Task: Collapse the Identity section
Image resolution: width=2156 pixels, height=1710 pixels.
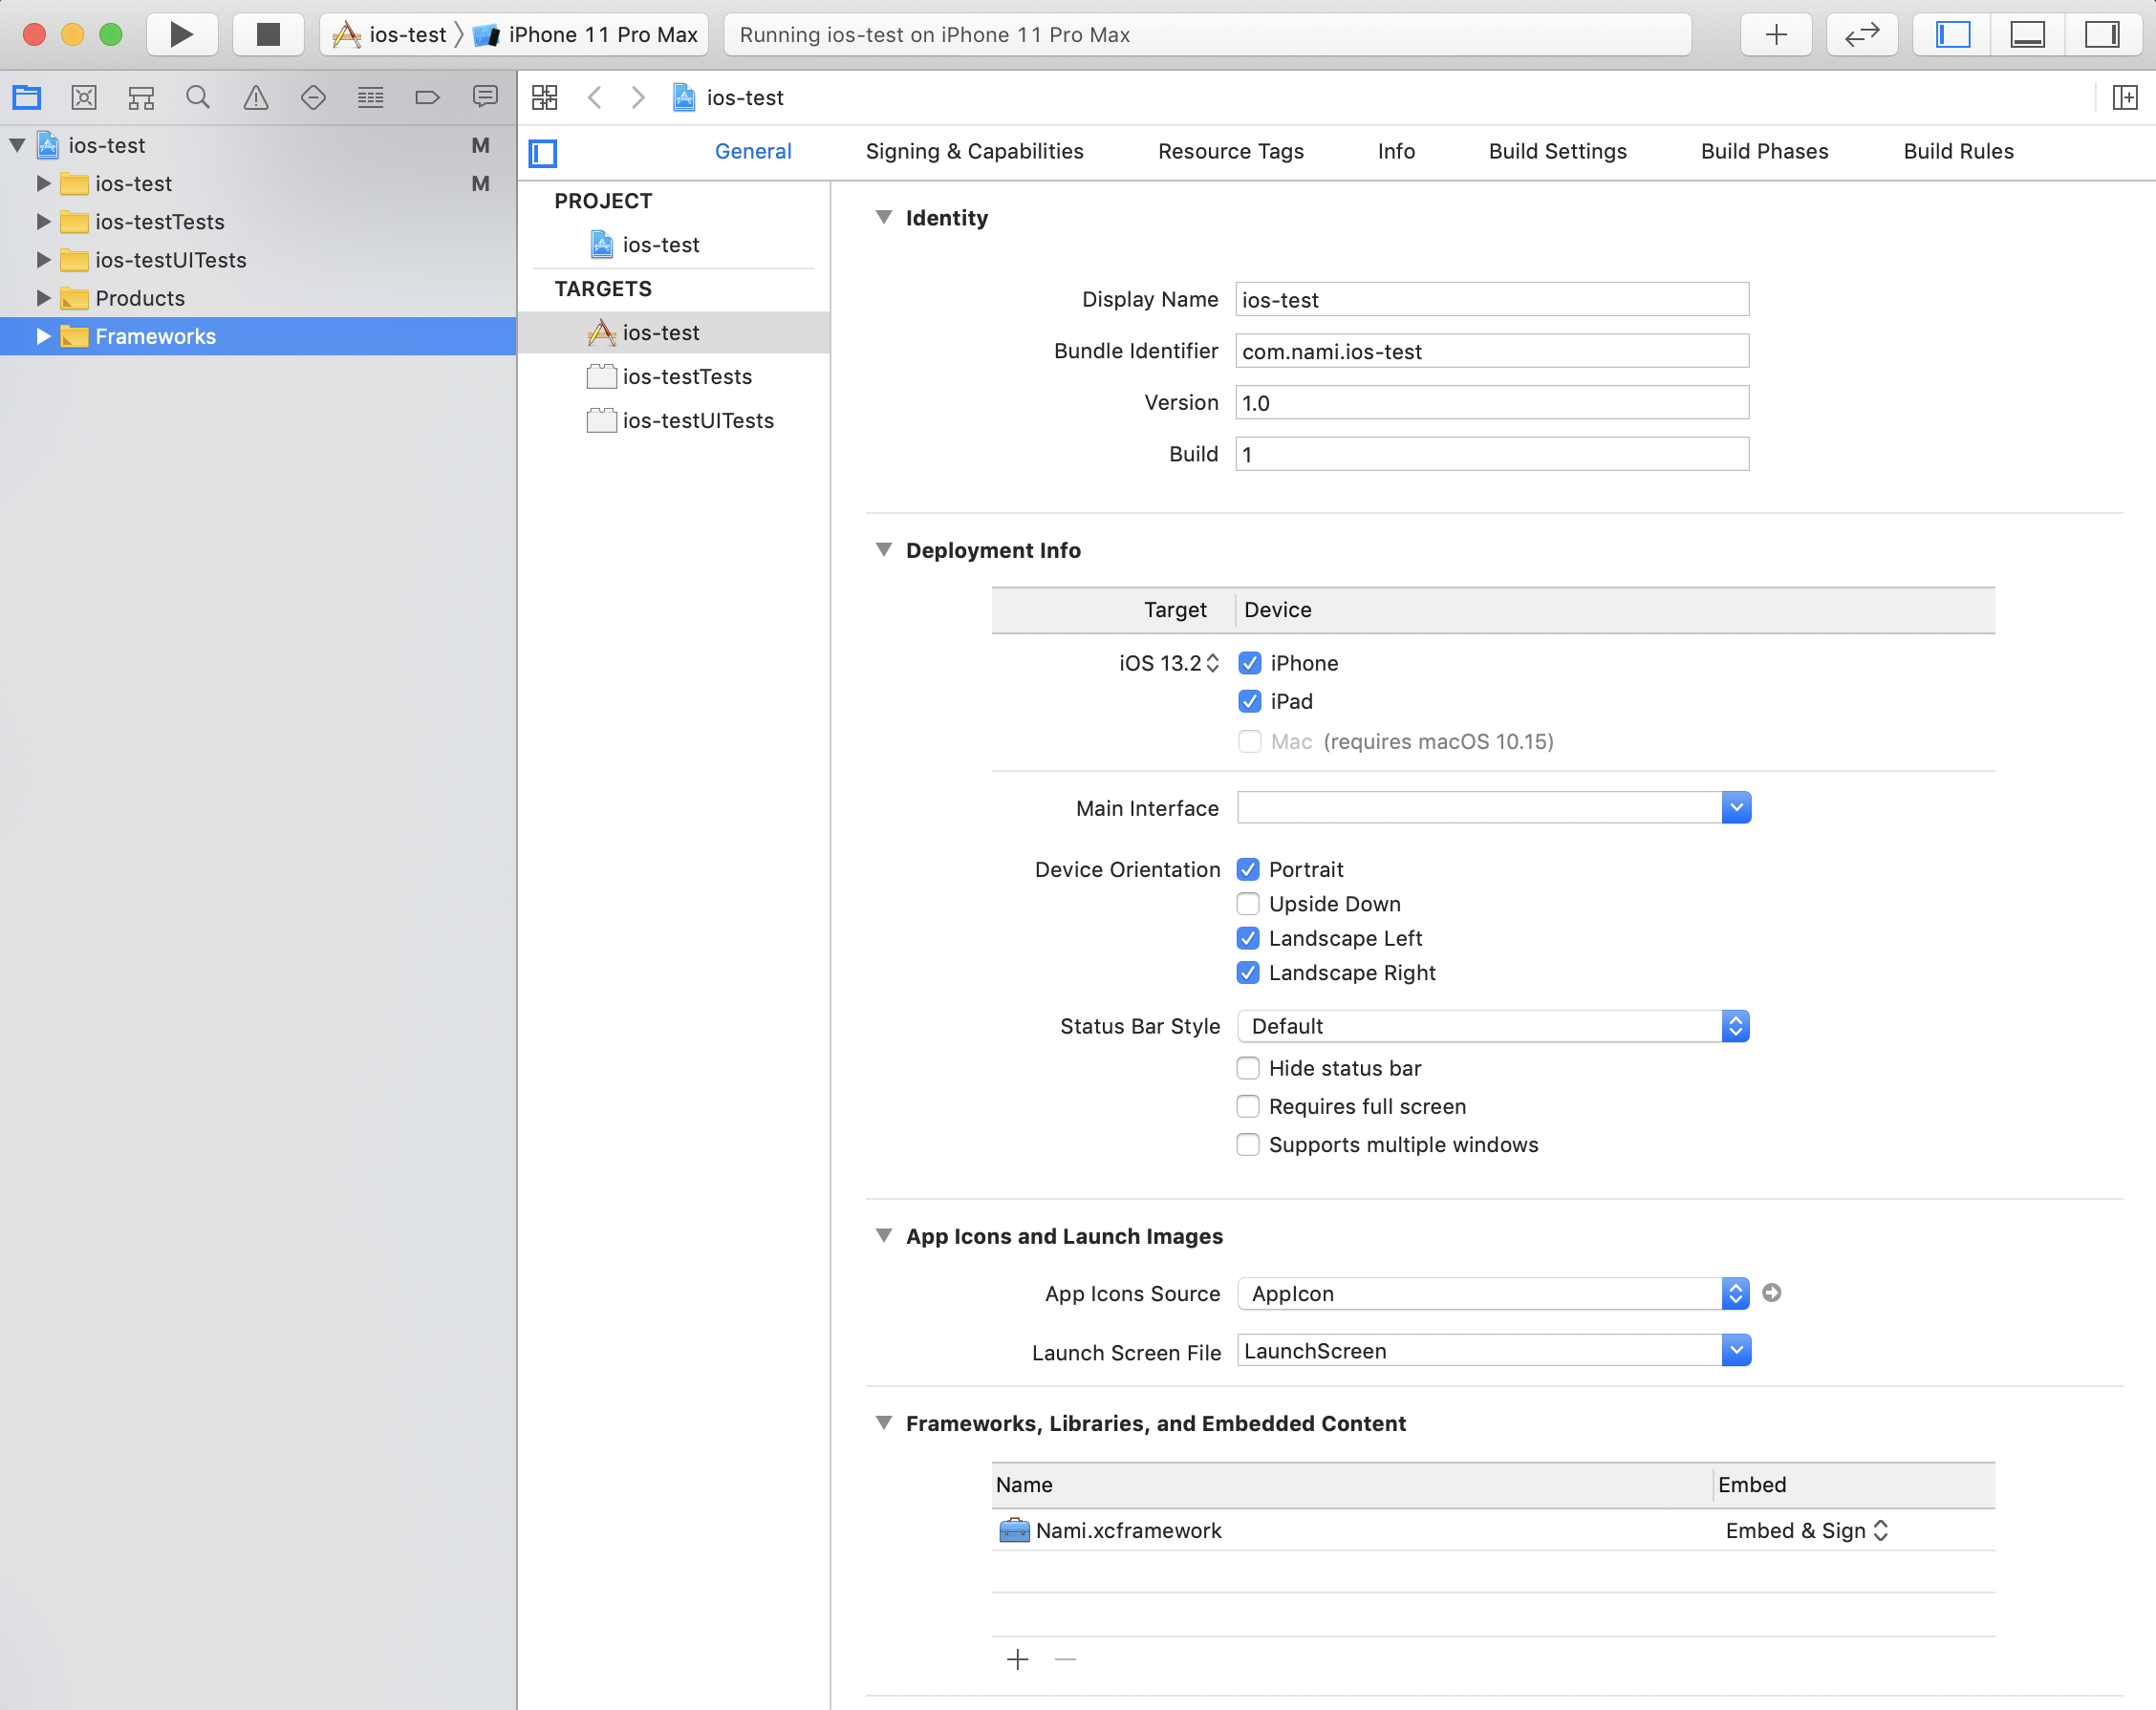Action: tap(883, 217)
